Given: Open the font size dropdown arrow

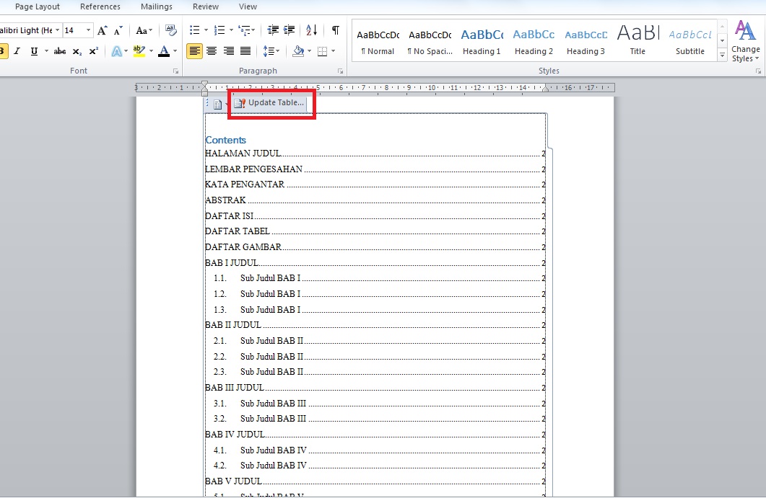Looking at the screenshot, I should click(88, 30).
